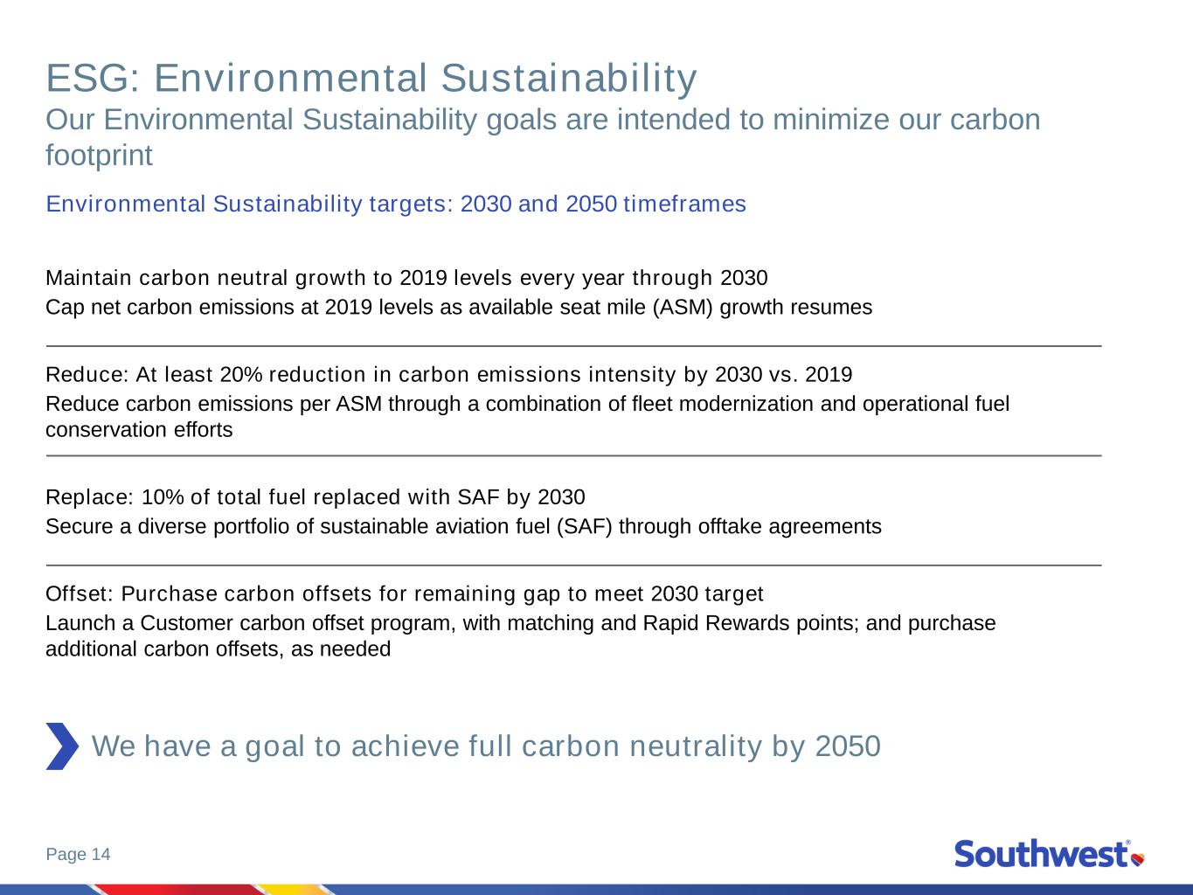Click the Southwest logo
This screenshot has height=895, width=1193.
pyautogui.click(x=1050, y=853)
